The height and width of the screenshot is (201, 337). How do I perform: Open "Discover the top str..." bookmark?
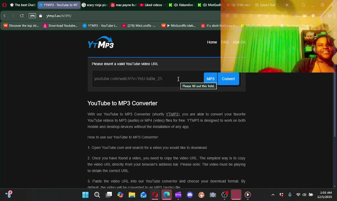tap(21, 26)
